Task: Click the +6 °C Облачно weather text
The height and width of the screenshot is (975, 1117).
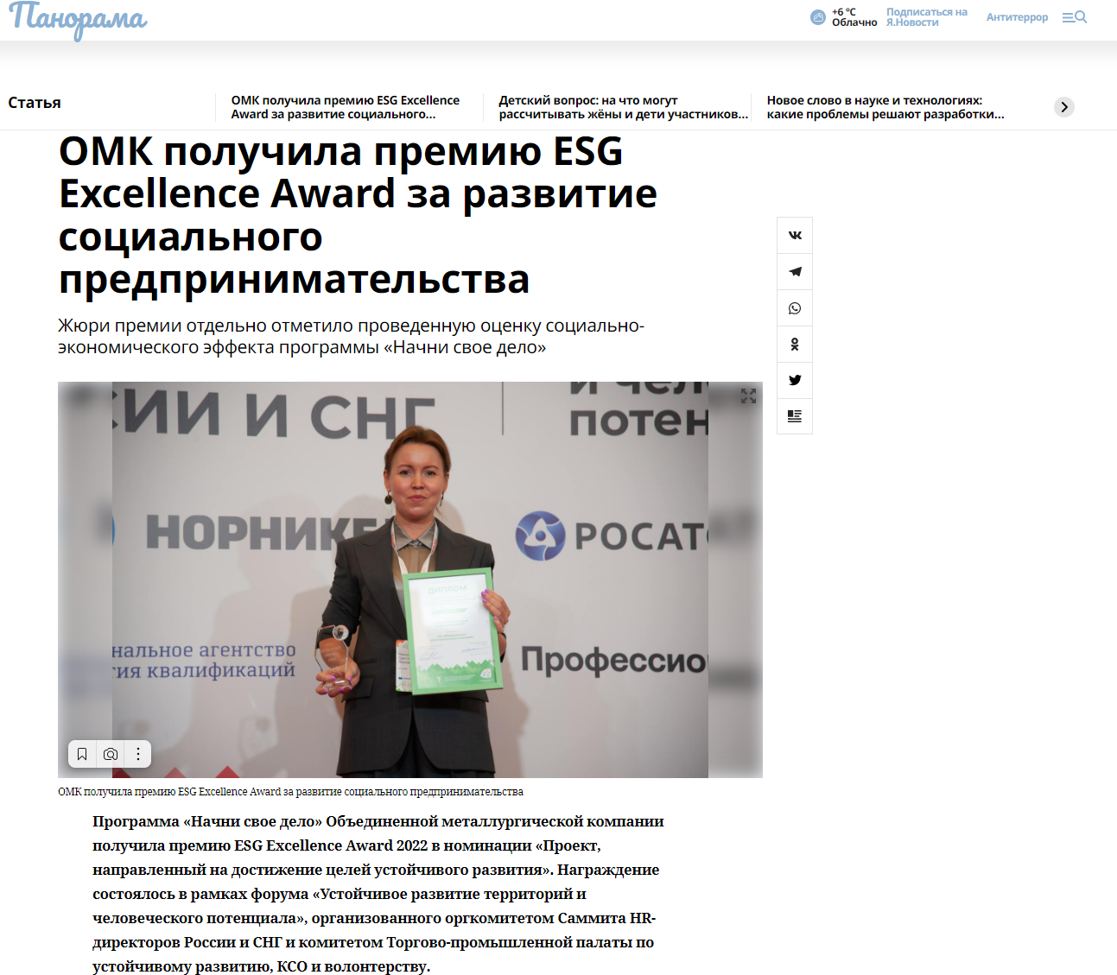Action: [854, 17]
